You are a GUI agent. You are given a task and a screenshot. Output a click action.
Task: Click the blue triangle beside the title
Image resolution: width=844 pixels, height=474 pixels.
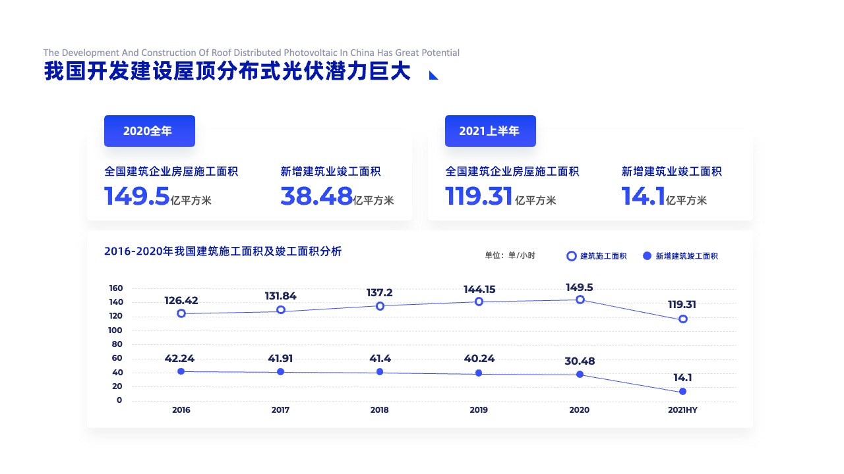434,75
